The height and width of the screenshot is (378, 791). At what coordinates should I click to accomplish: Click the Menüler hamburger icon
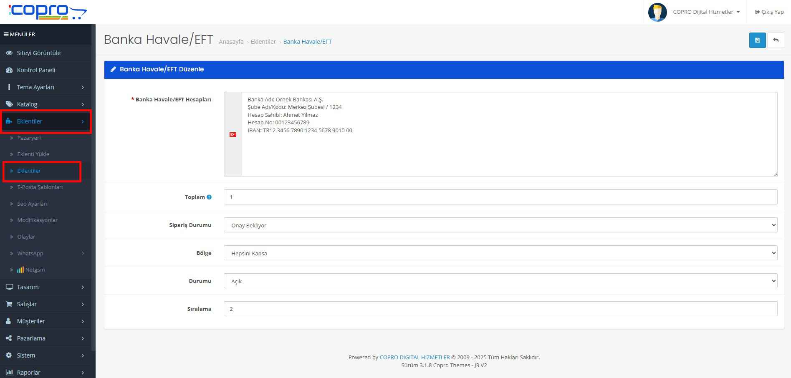6,34
